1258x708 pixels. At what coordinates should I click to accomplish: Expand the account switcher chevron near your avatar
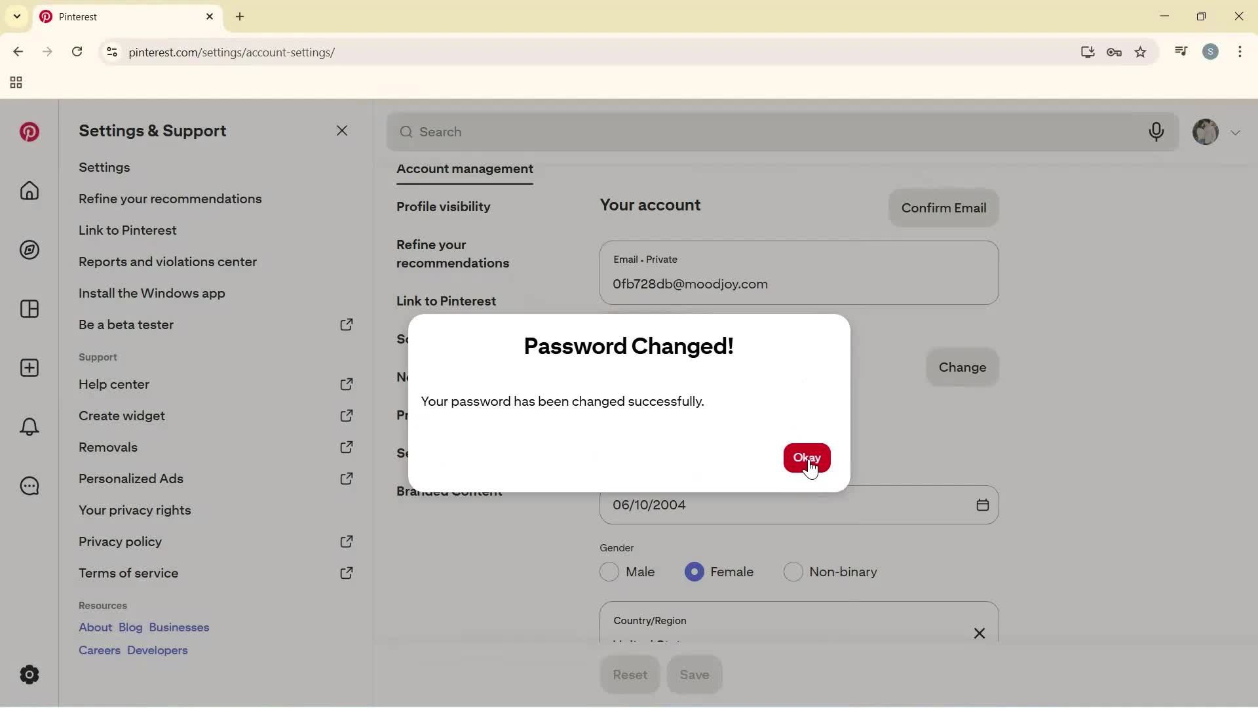[x=1236, y=132]
